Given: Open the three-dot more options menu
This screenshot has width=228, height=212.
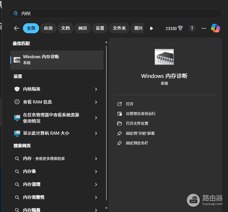Looking at the screenshot, I should 204,28.
